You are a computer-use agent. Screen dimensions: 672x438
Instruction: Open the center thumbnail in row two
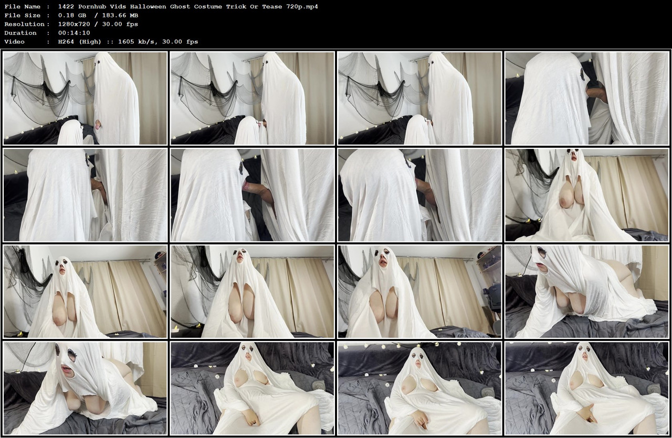pos(252,194)
